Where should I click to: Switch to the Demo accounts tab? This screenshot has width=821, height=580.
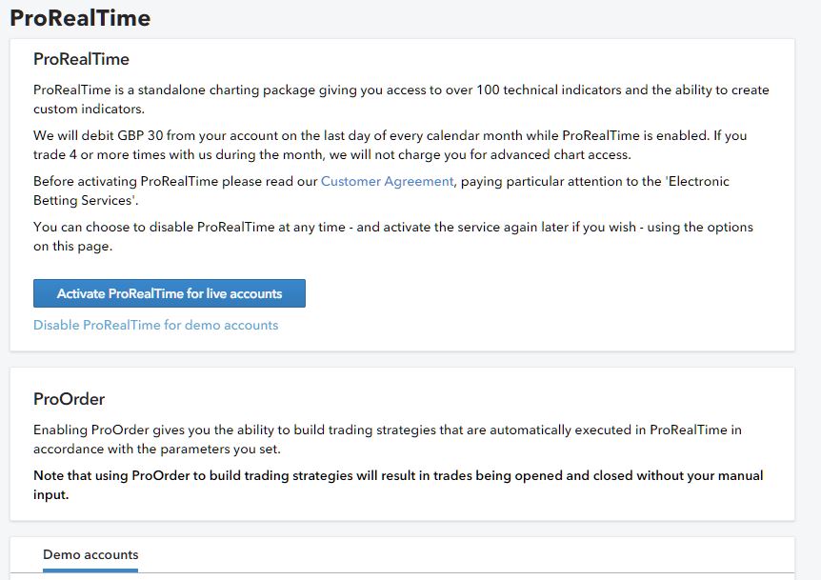pos(90,555)
